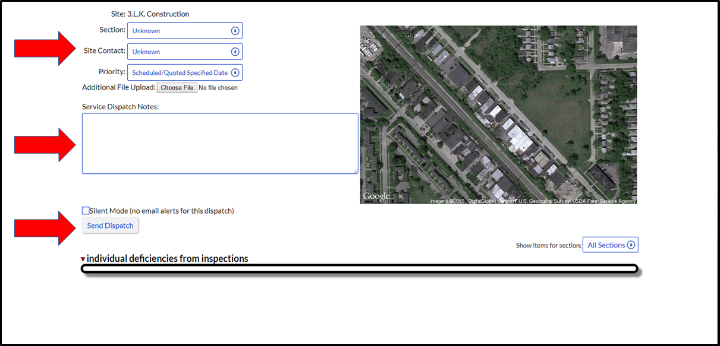
Task: Click inside the Service Dispatch Notes box
Action: pos(220,144)
